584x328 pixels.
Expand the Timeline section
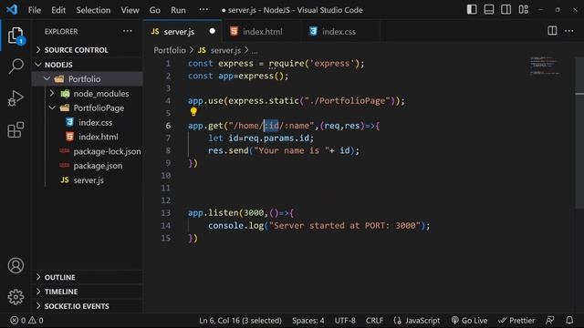coord(88,292)
